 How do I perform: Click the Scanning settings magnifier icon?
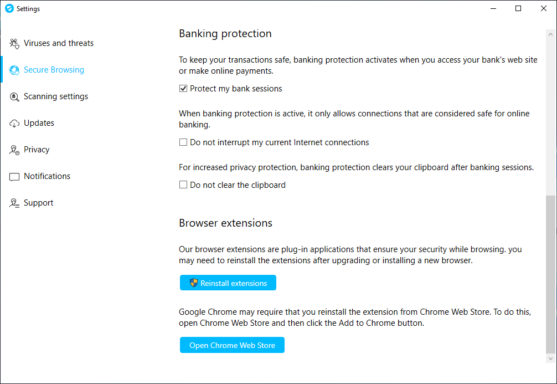click(14, 96)
